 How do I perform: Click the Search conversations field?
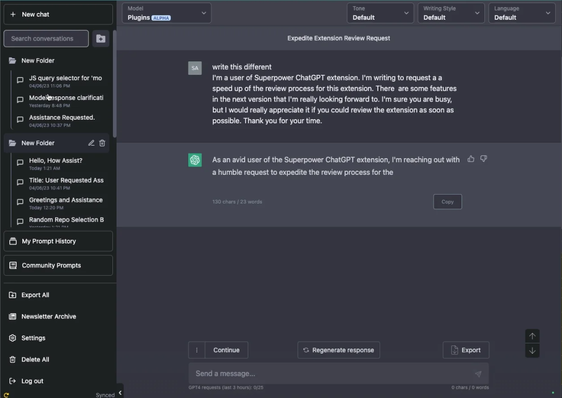[46, 38]
